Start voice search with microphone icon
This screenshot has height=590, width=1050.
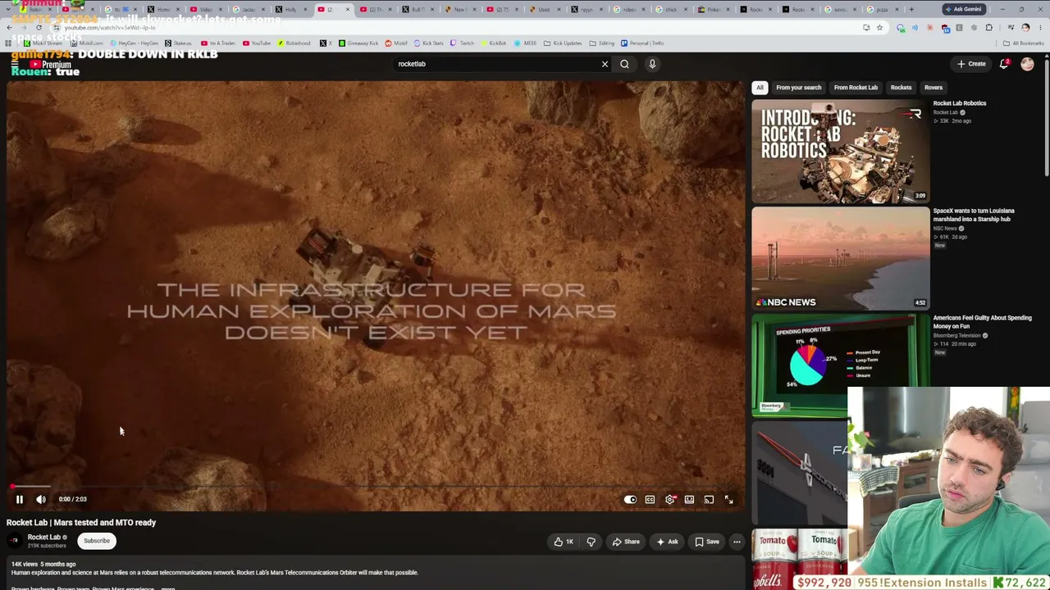(652, 64)
